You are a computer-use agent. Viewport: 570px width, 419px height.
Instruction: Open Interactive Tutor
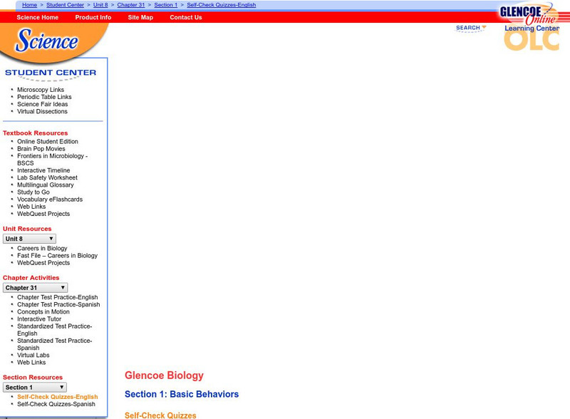coord(39,319)
